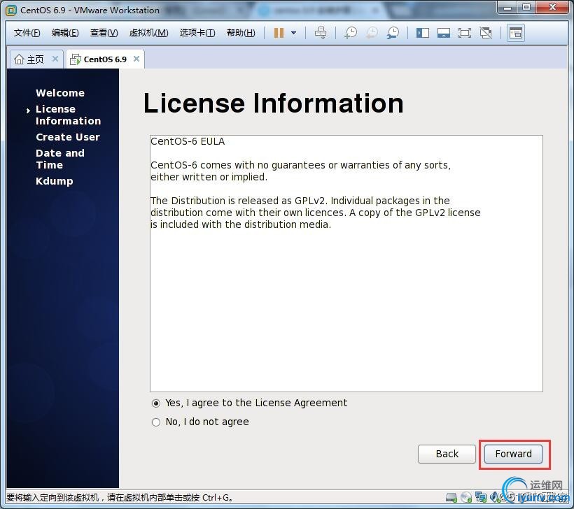Image resolution: width=574 pixels, height=509 pixels.
Task: Take a snapshot of the virtual machine
Action: [351, 33]
